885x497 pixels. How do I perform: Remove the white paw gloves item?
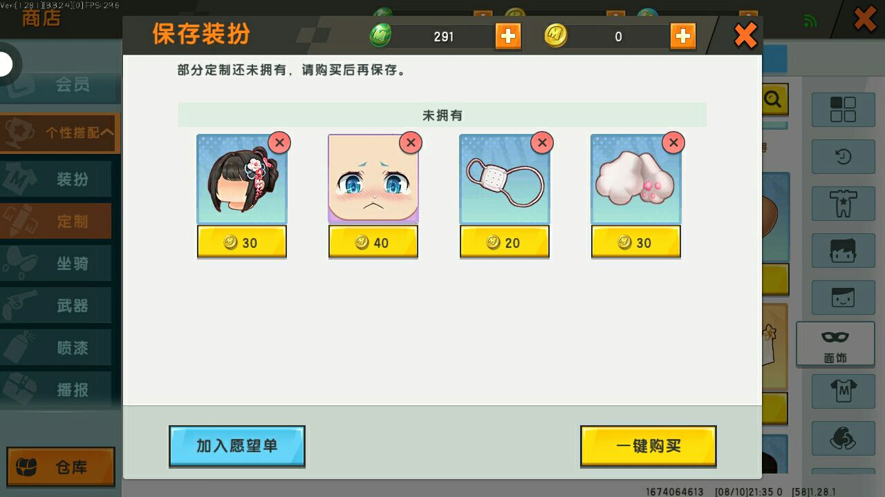coord(673,143)
